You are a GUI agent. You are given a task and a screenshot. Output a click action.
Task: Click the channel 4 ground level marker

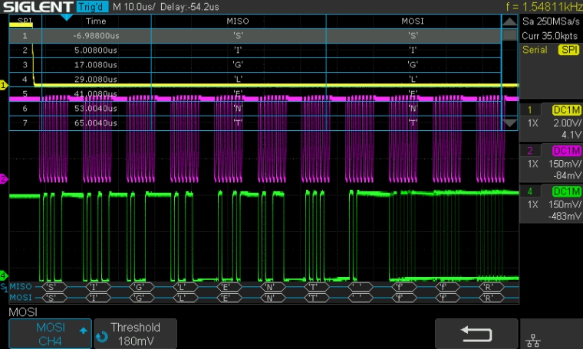4,275
